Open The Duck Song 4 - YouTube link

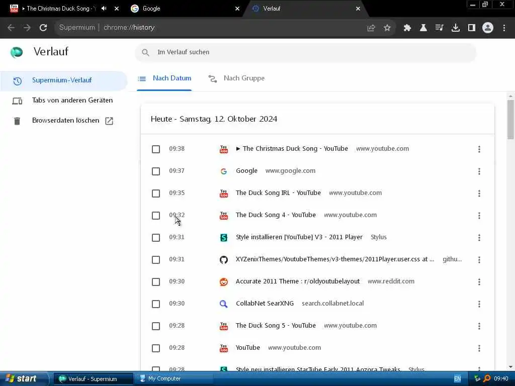[x=276, y=215]
